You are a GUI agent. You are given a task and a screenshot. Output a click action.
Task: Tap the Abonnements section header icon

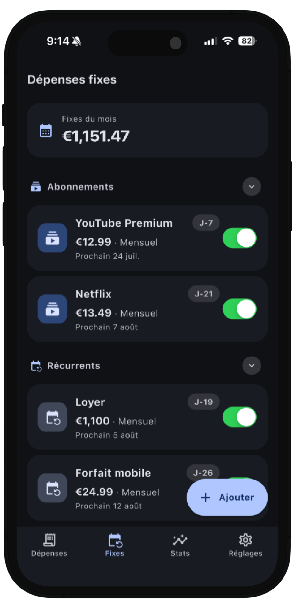[36, 187]
